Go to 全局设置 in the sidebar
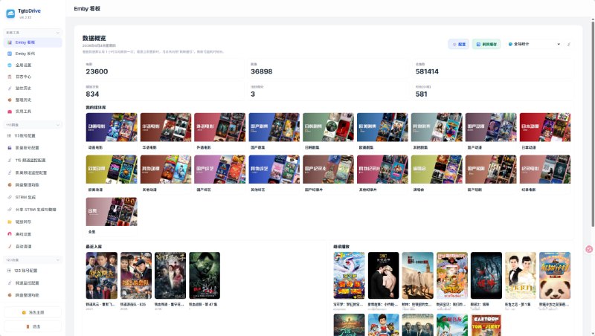The width and height of the screenshot is (595, 336). [33, 65]
